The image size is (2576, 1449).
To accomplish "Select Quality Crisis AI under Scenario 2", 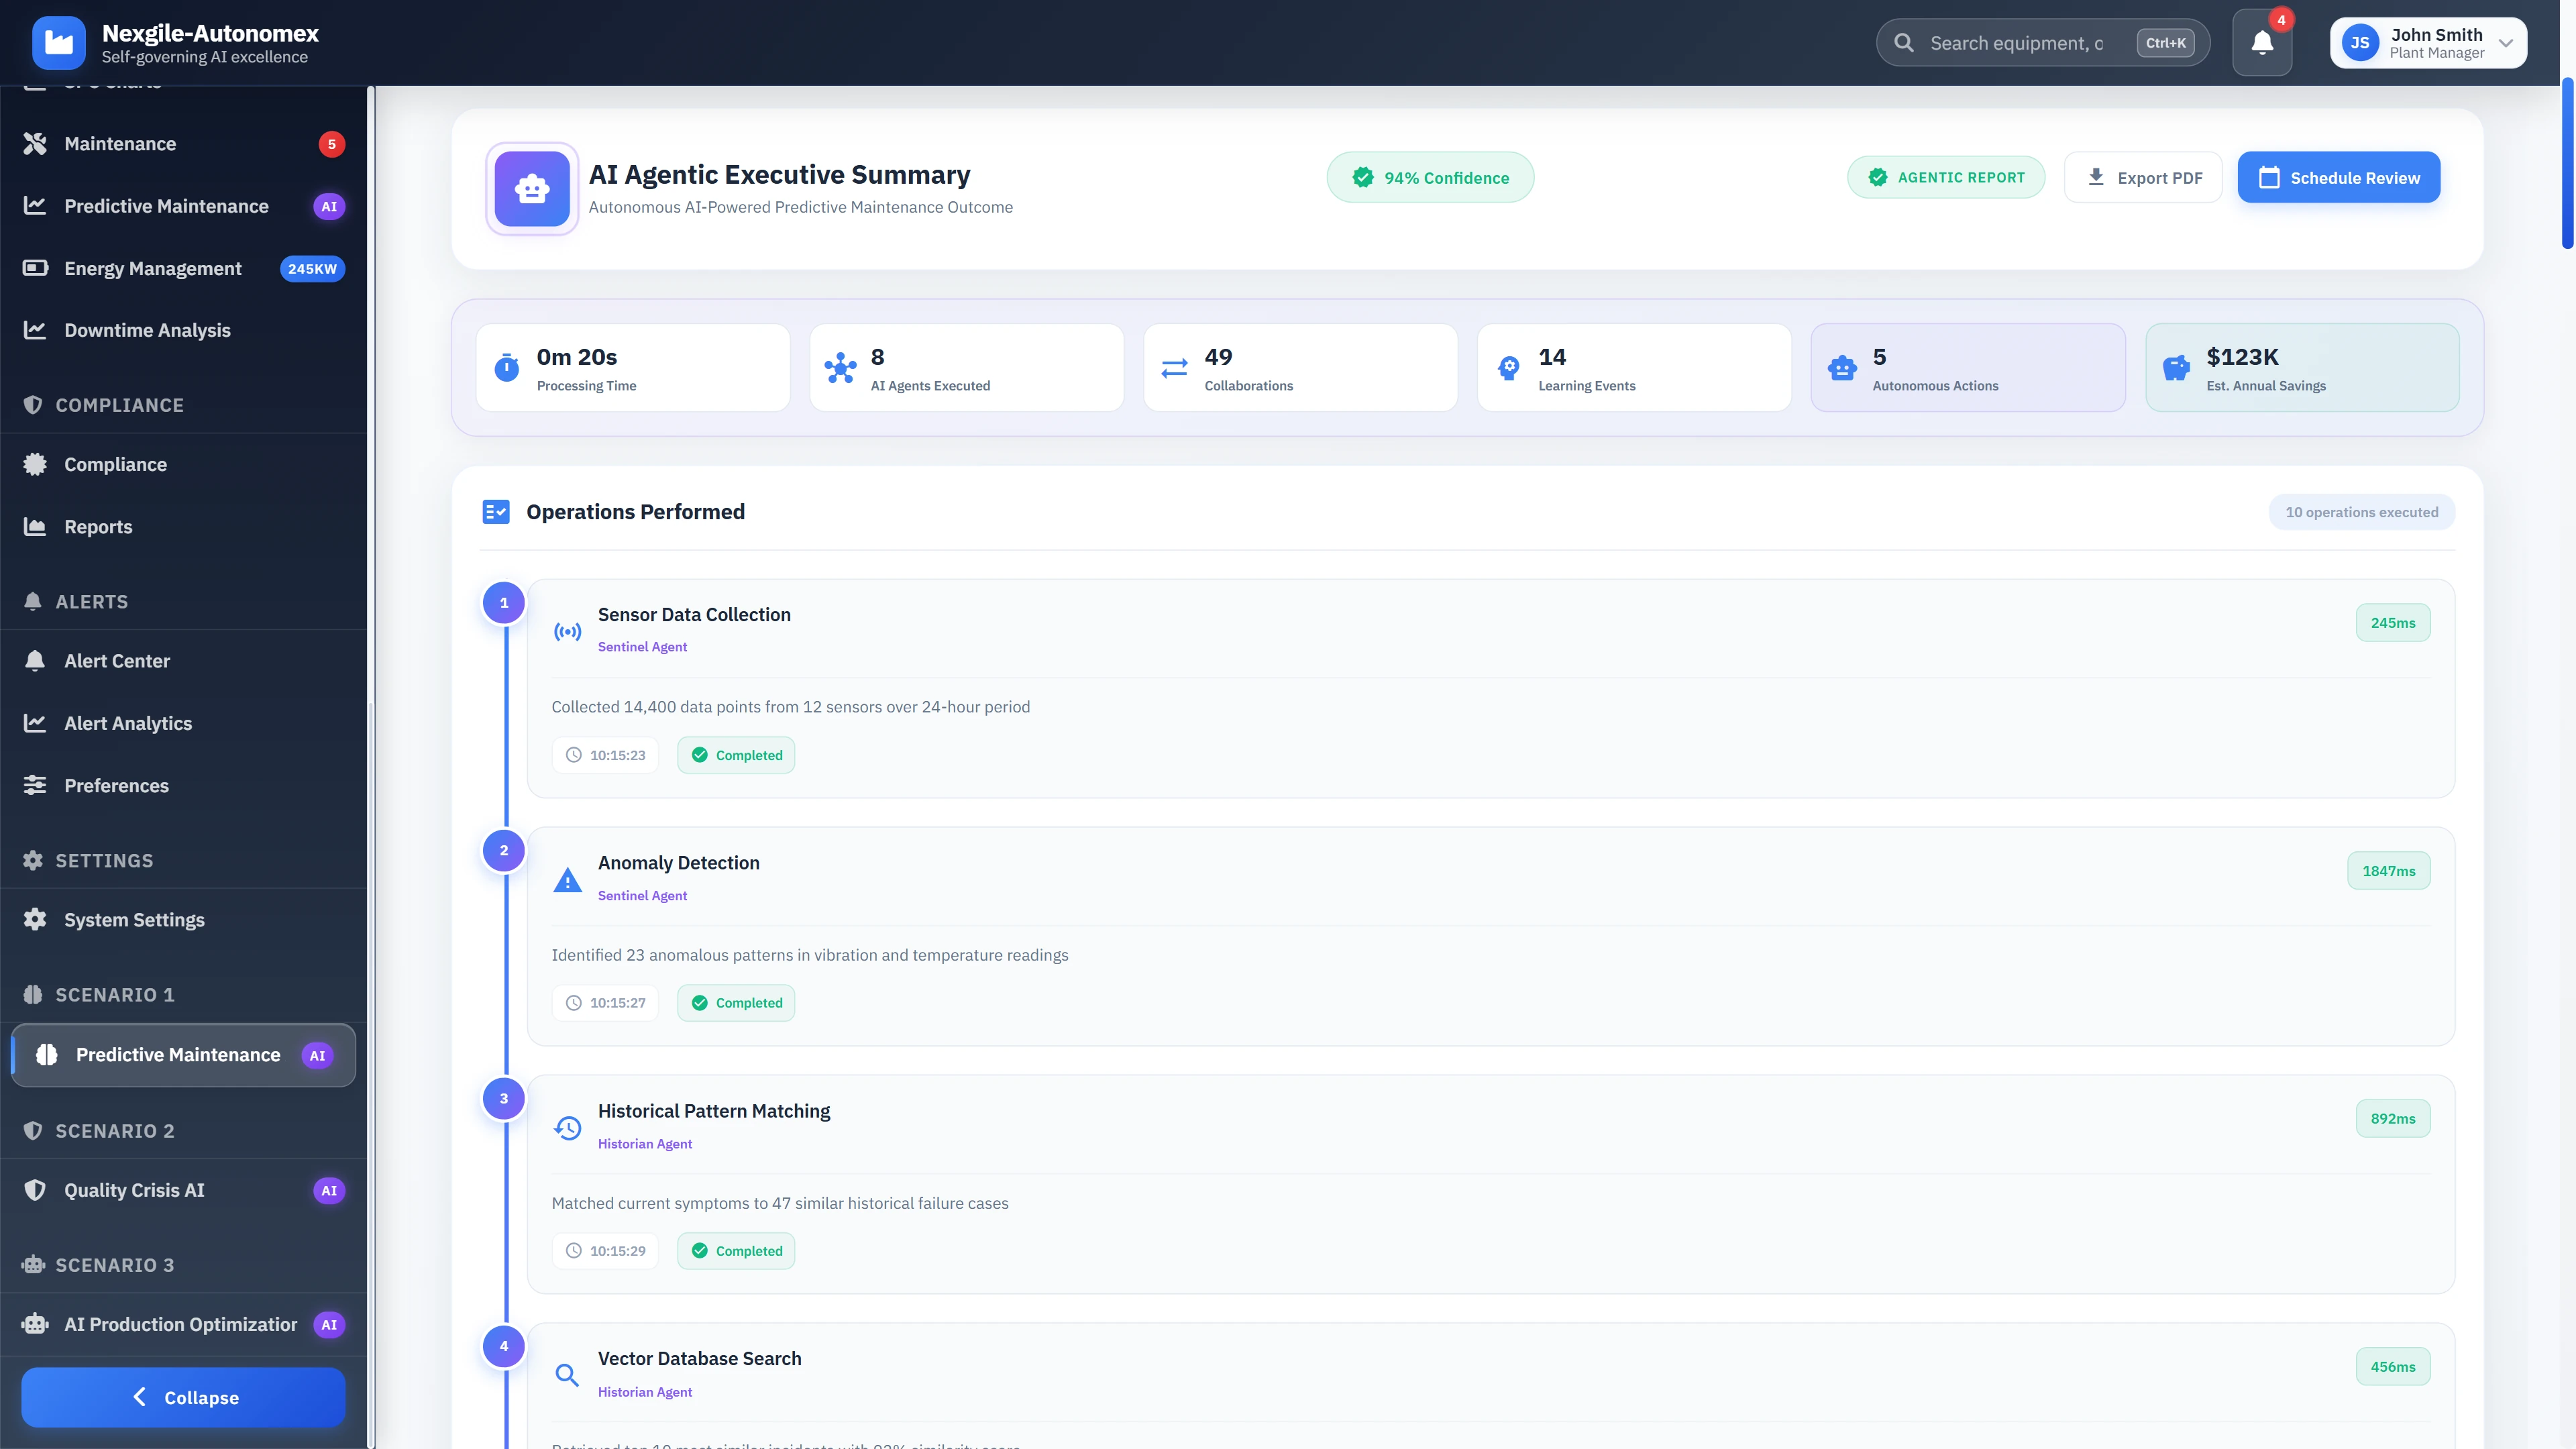I will [134, 1190].
